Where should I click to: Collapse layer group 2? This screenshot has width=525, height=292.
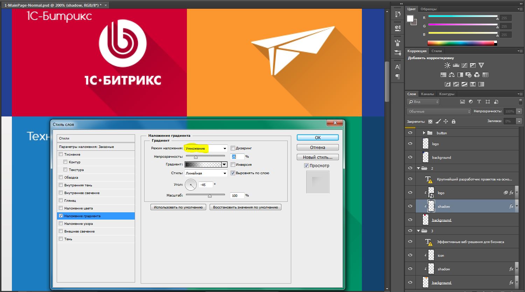(x=418, y=169)
